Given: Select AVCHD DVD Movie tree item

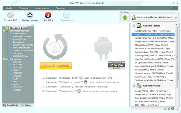Looking at the screenshot, I should pyautogui.click(x=21, y=56).
